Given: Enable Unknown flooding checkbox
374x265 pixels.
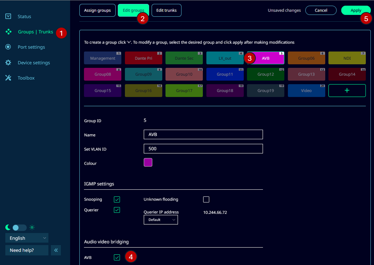Looking at the screenshot, I should tap(206, 200).
